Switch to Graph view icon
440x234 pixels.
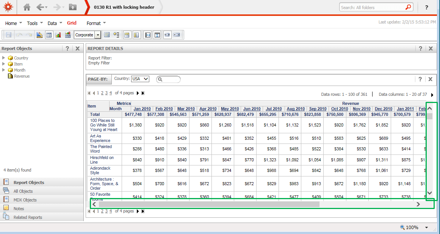[x=58, y=35]
